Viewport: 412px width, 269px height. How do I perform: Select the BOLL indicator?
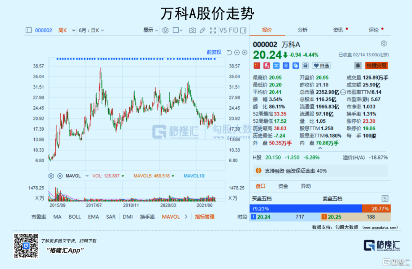coord(75,217)
